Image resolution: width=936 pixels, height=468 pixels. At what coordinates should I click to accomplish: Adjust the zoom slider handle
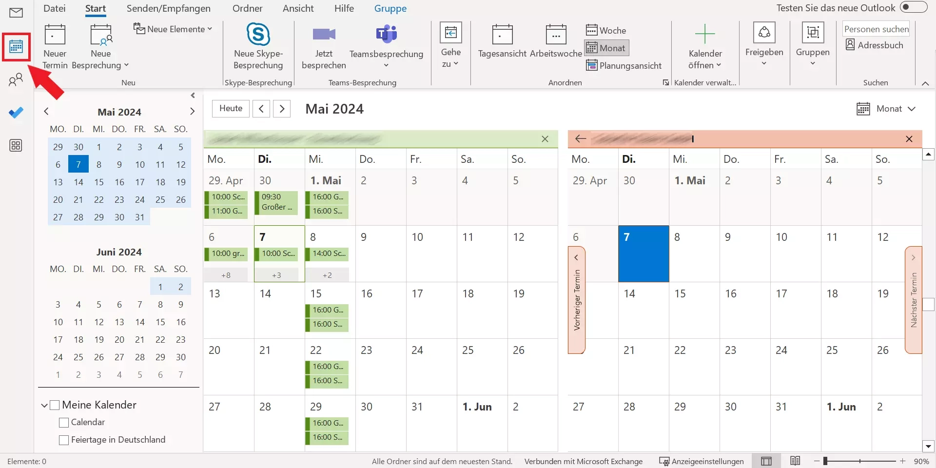click(825, 461)
